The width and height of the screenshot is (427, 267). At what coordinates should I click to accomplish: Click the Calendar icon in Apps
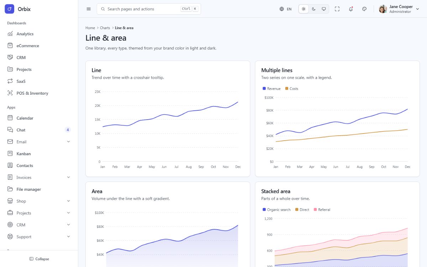pyautogui.click(x=10, y=118)
